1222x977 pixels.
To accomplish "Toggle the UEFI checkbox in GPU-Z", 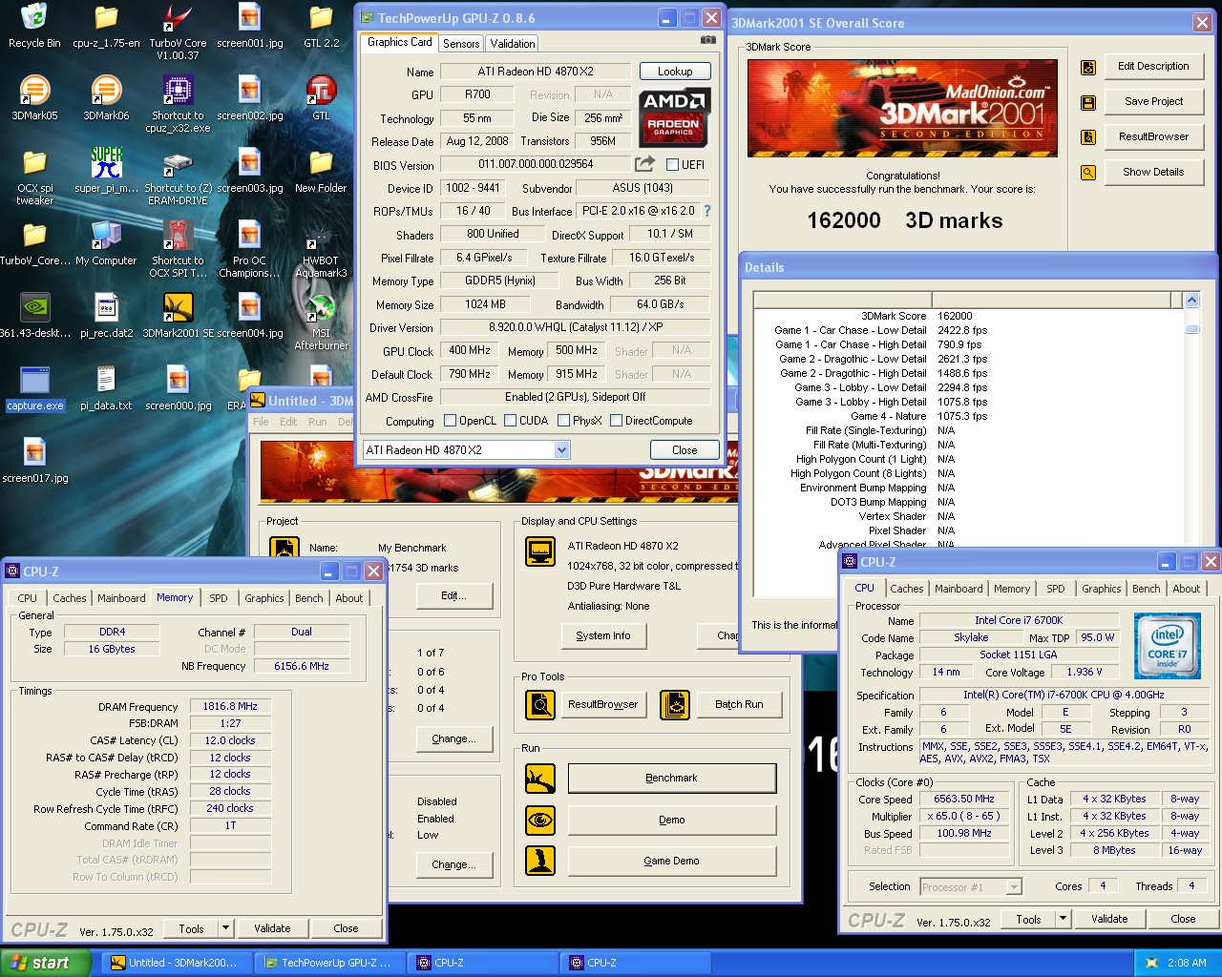I will pyautogui.click(x=672, y=164).
